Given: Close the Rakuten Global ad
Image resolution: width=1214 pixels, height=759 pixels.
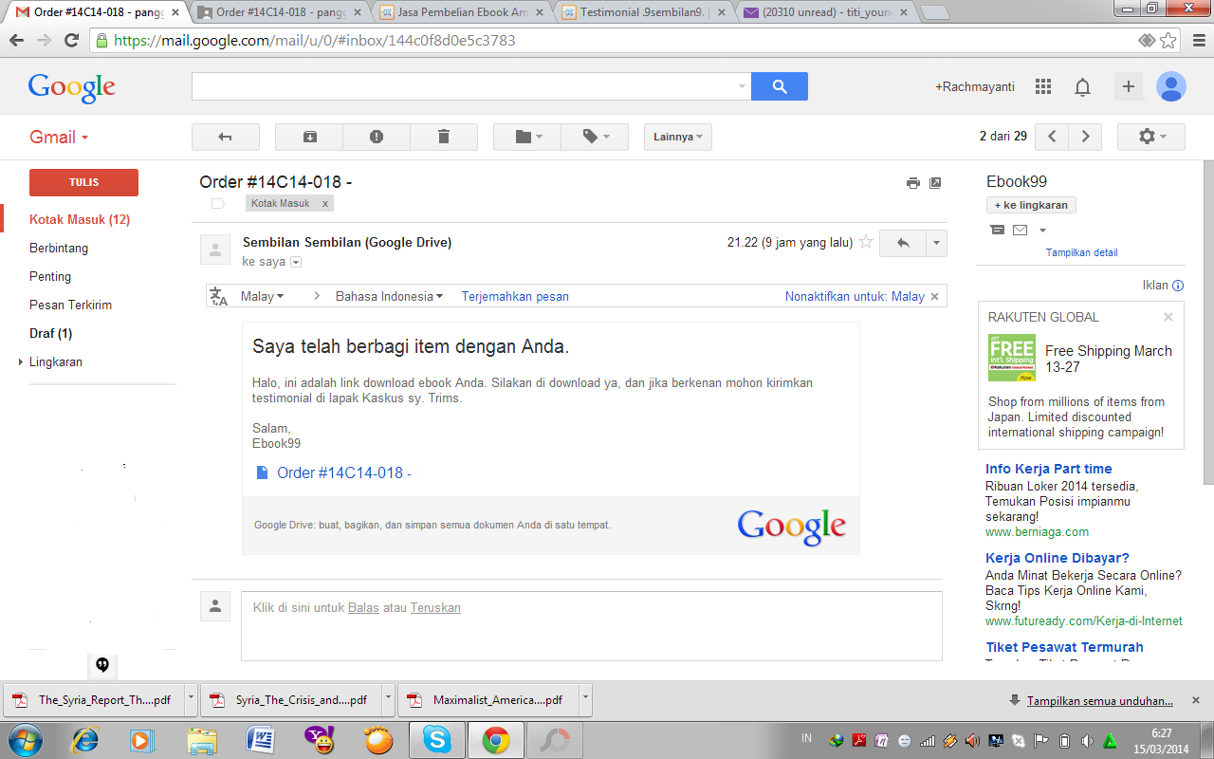Looking at the screenshot, I should 1168,317.
